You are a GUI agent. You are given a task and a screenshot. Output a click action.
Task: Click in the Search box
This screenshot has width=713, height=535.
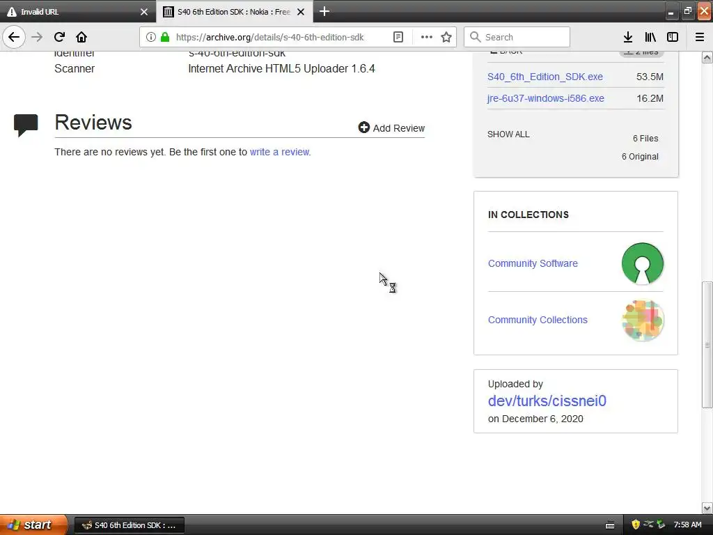pos(517,37)
